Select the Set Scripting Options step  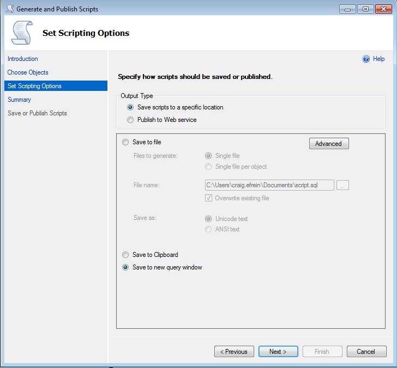click(x=56, y=86)
